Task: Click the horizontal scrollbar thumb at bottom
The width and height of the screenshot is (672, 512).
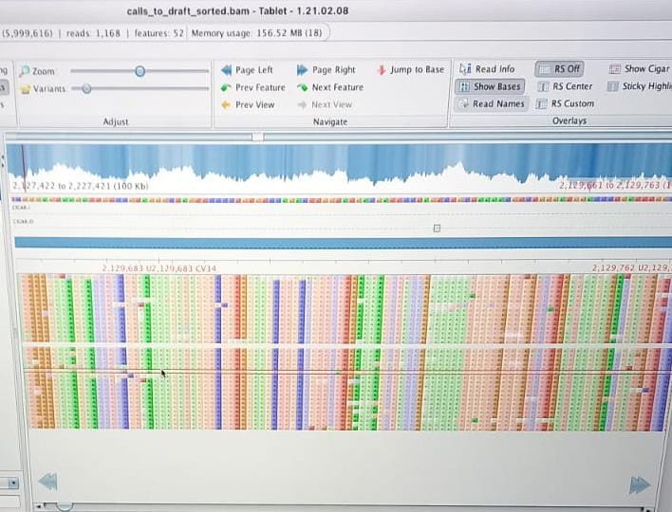Action: (x=65, y=507)
